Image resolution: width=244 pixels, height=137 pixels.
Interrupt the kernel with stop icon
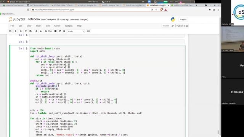coord(55,31)
